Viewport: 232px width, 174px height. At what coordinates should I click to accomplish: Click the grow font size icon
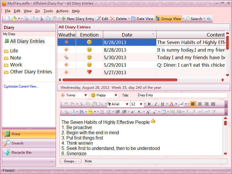[x=148, y=112]
